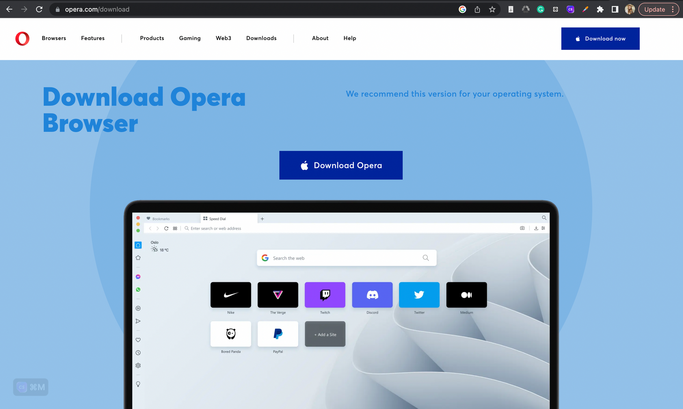The height and width of the screenshot is (409, 683).
Task: Click Download now in the page header
Action: [x=600, y=38]
